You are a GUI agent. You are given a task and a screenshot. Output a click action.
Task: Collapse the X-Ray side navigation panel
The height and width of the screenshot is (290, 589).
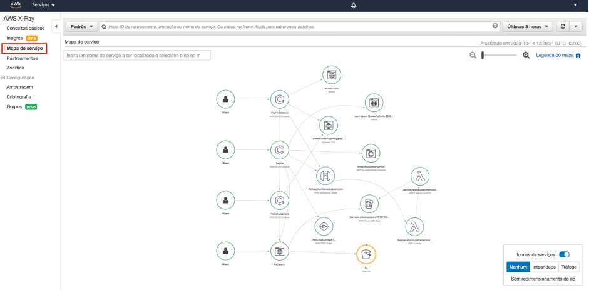[x=56, y=27]
